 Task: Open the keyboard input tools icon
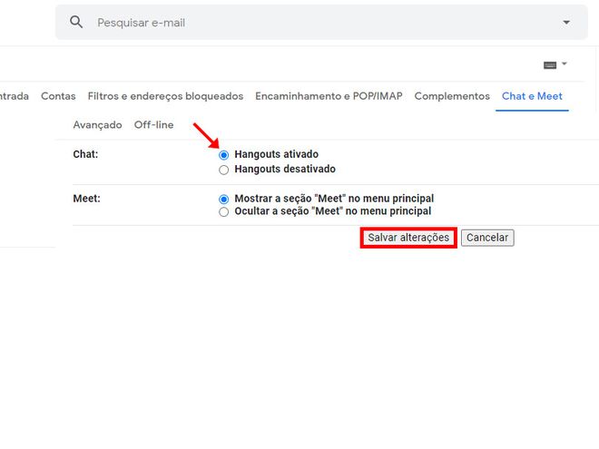coord(550,65)
